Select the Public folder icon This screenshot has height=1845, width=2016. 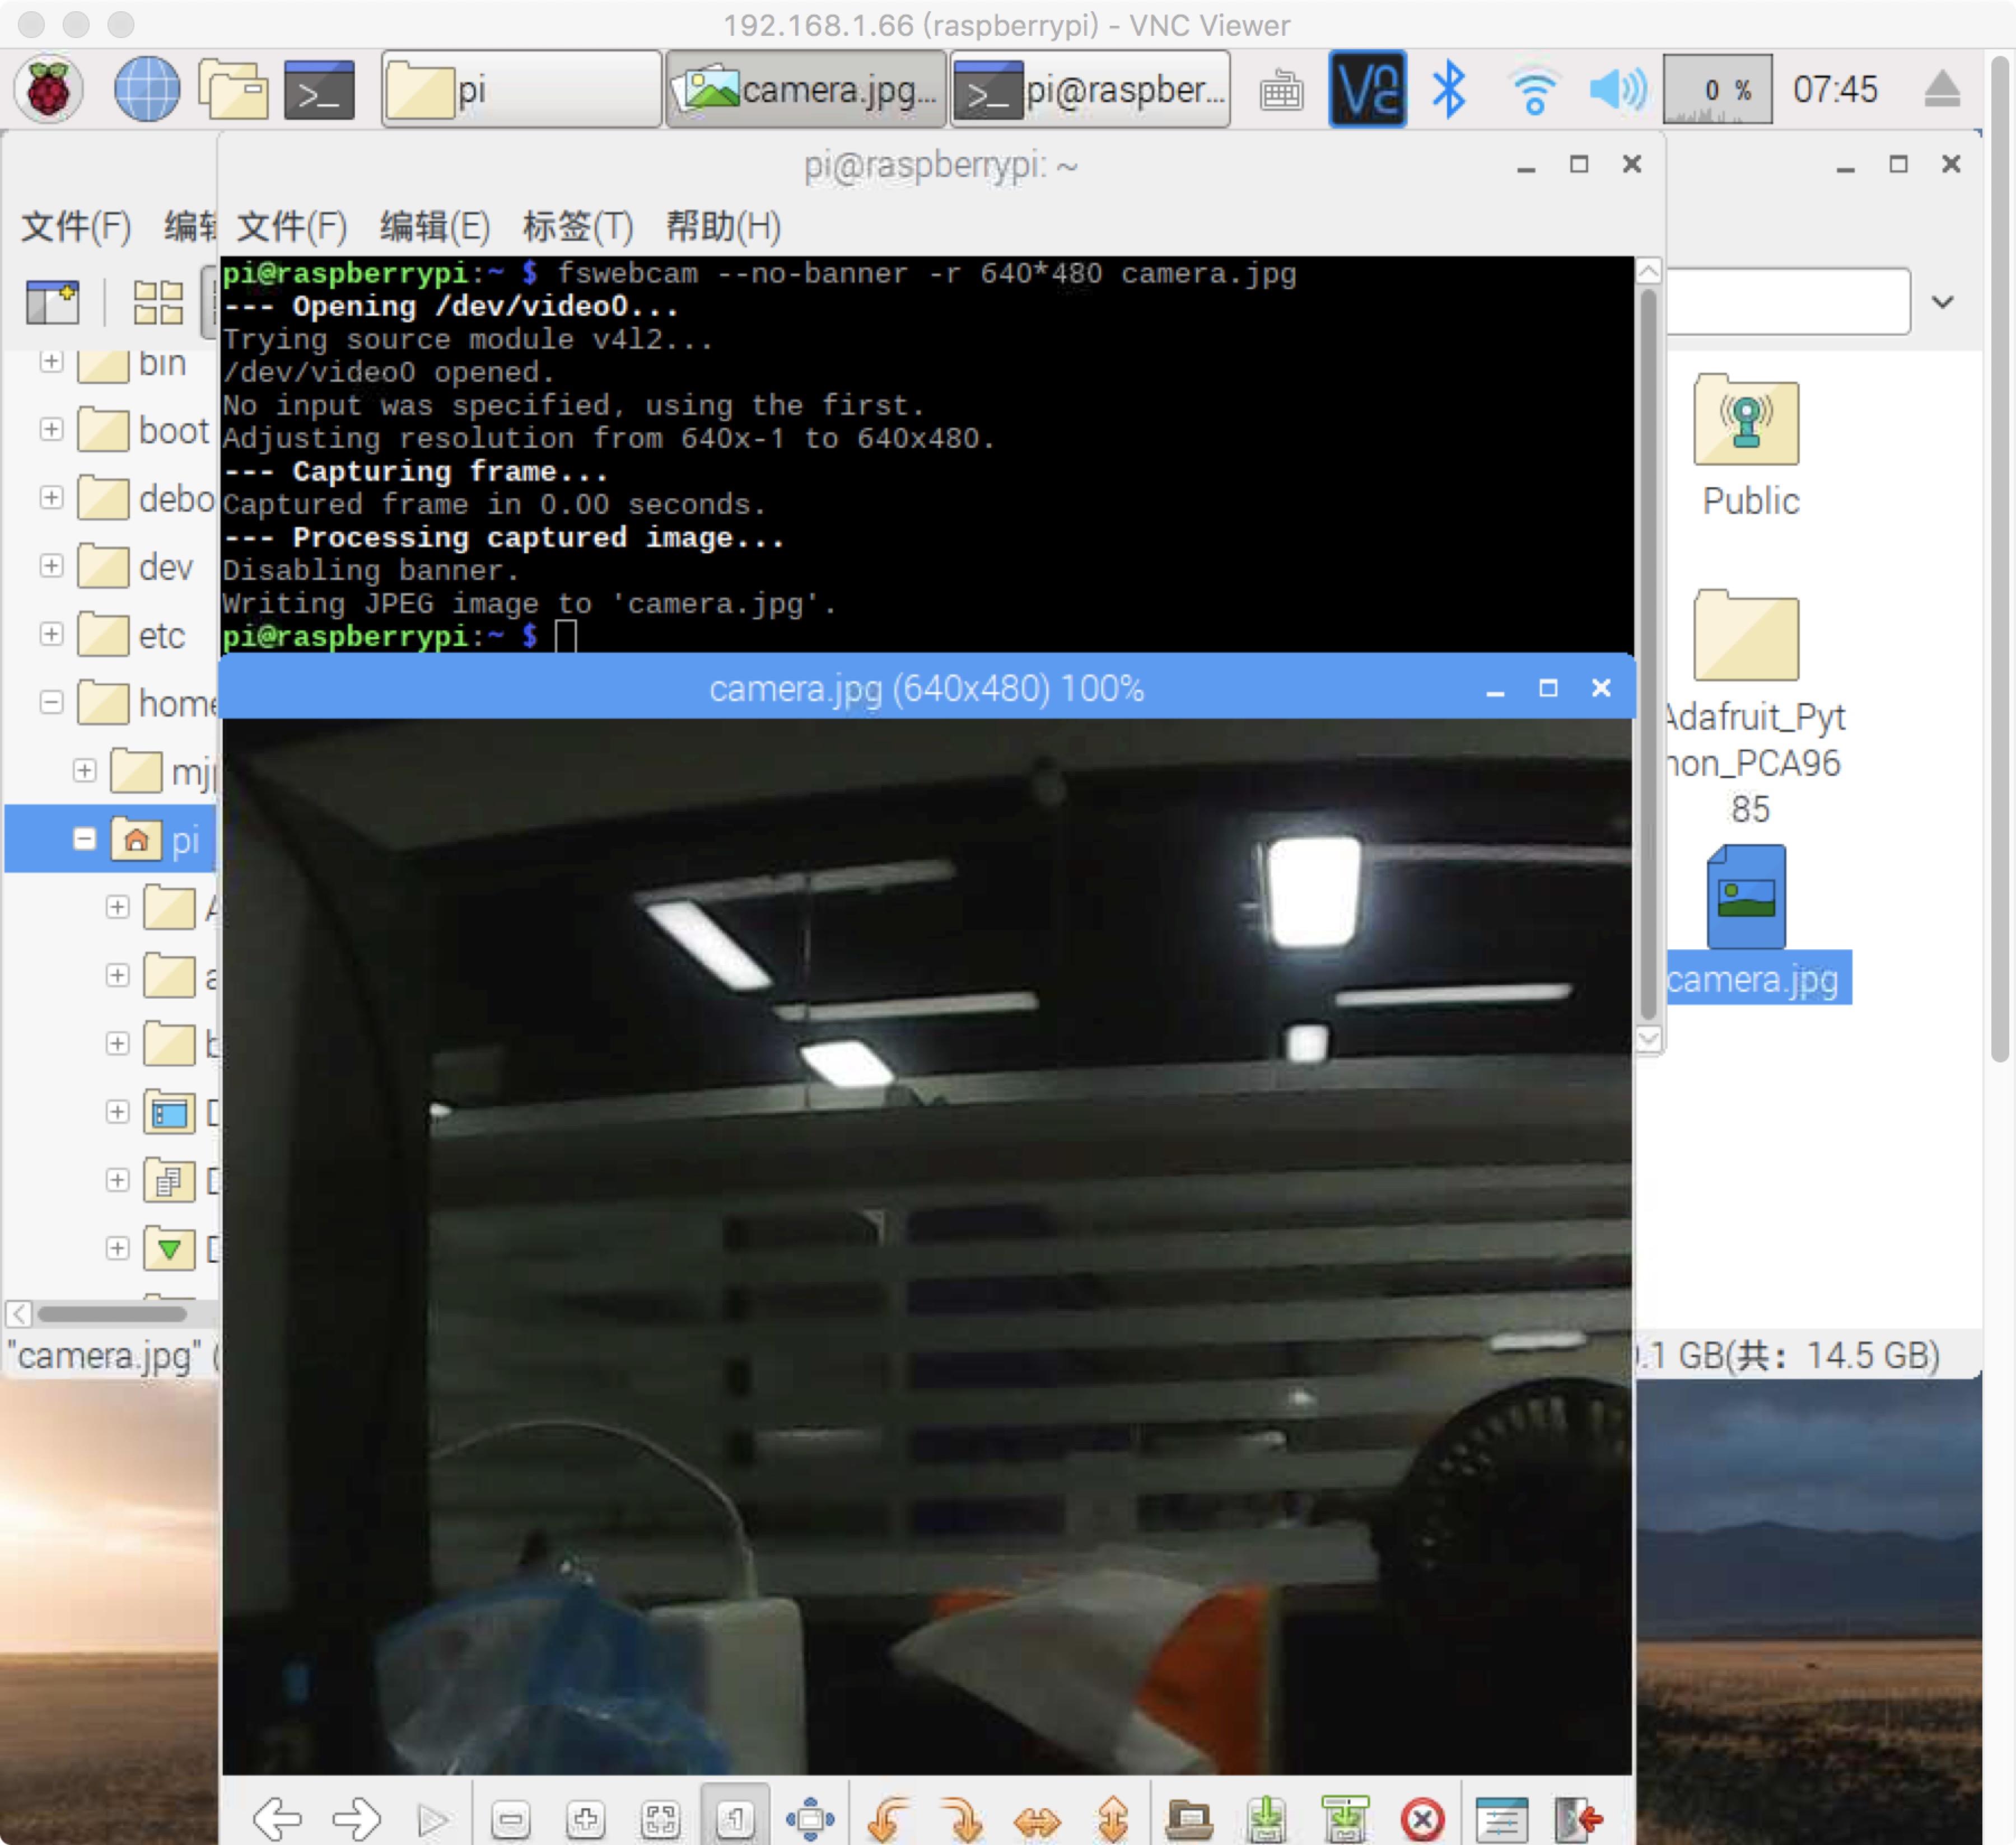pos(1749,447)
